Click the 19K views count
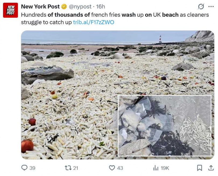 coord(165,168)
